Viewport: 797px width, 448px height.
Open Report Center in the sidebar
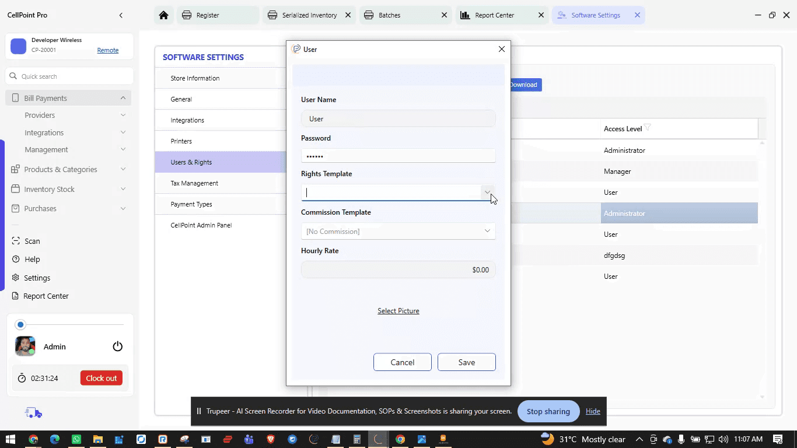pyautogui.click(x=40, y=296)
